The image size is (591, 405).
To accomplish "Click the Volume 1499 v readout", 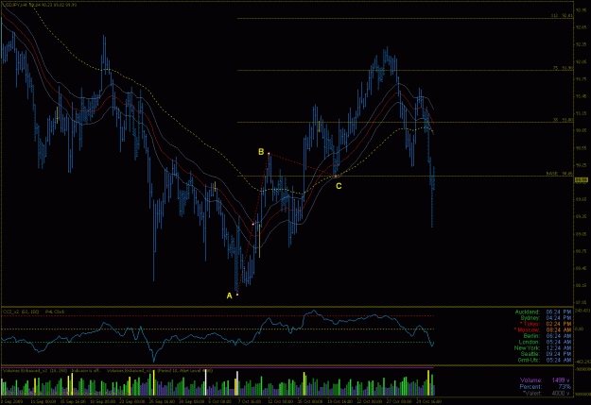I will (x=545, y=380).
